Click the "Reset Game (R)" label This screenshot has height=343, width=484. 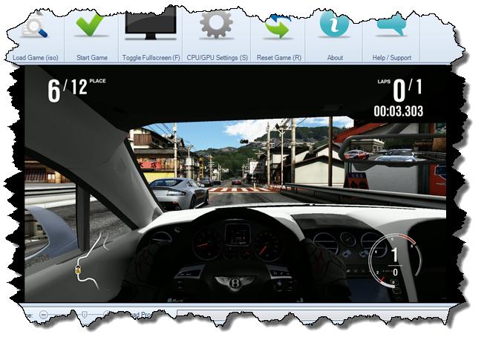[277, 57]
